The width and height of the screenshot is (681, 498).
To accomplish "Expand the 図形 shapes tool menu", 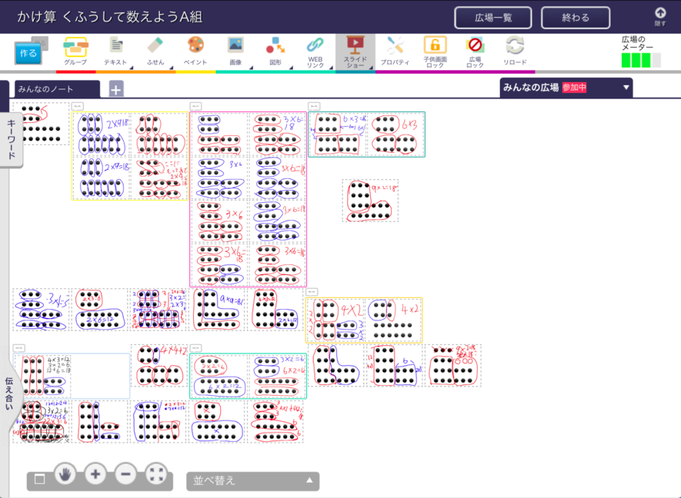I will (275, 51).
